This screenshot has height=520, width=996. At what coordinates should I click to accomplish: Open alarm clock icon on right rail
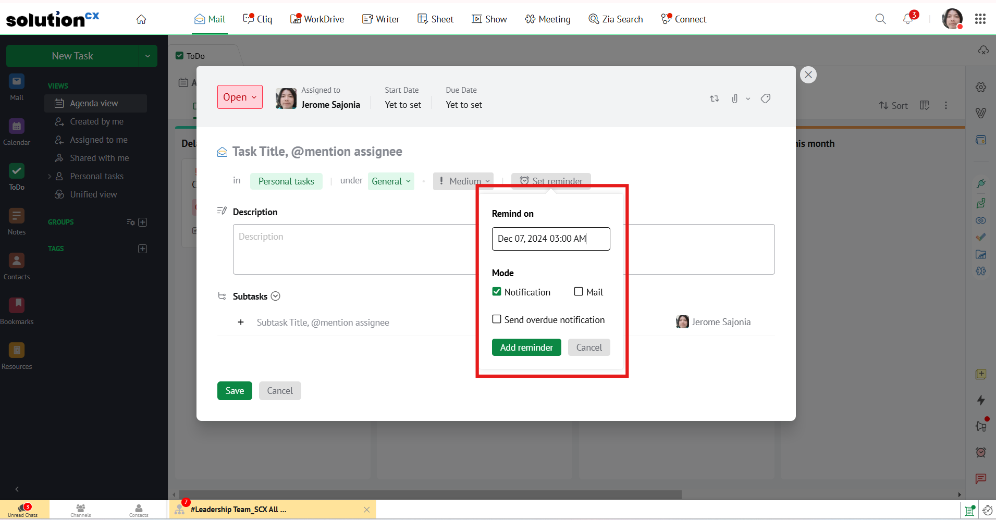click(x=981, y=452)
